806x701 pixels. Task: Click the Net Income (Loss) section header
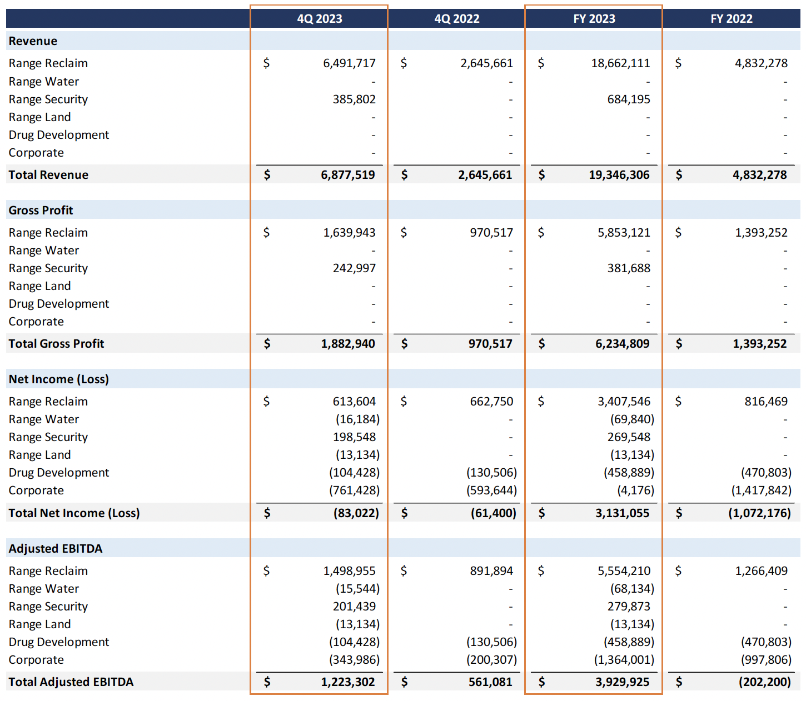(58, 379)
